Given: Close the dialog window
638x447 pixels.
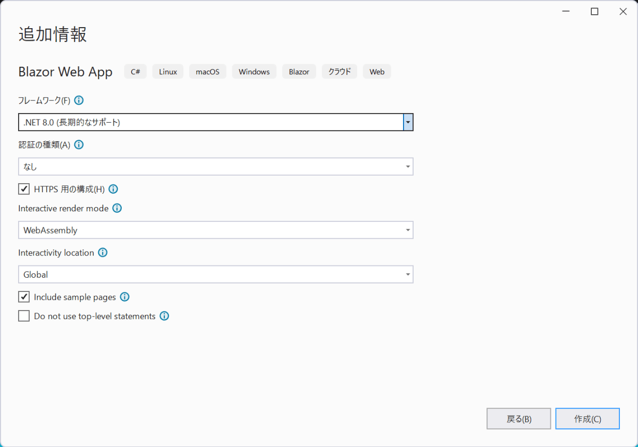Looking at the screenshot, I should point(623,12).
